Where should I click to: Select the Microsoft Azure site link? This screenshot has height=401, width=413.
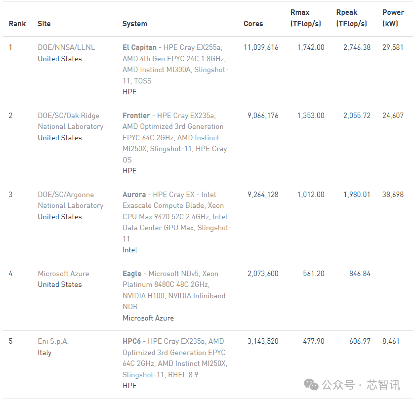(63, 274)
